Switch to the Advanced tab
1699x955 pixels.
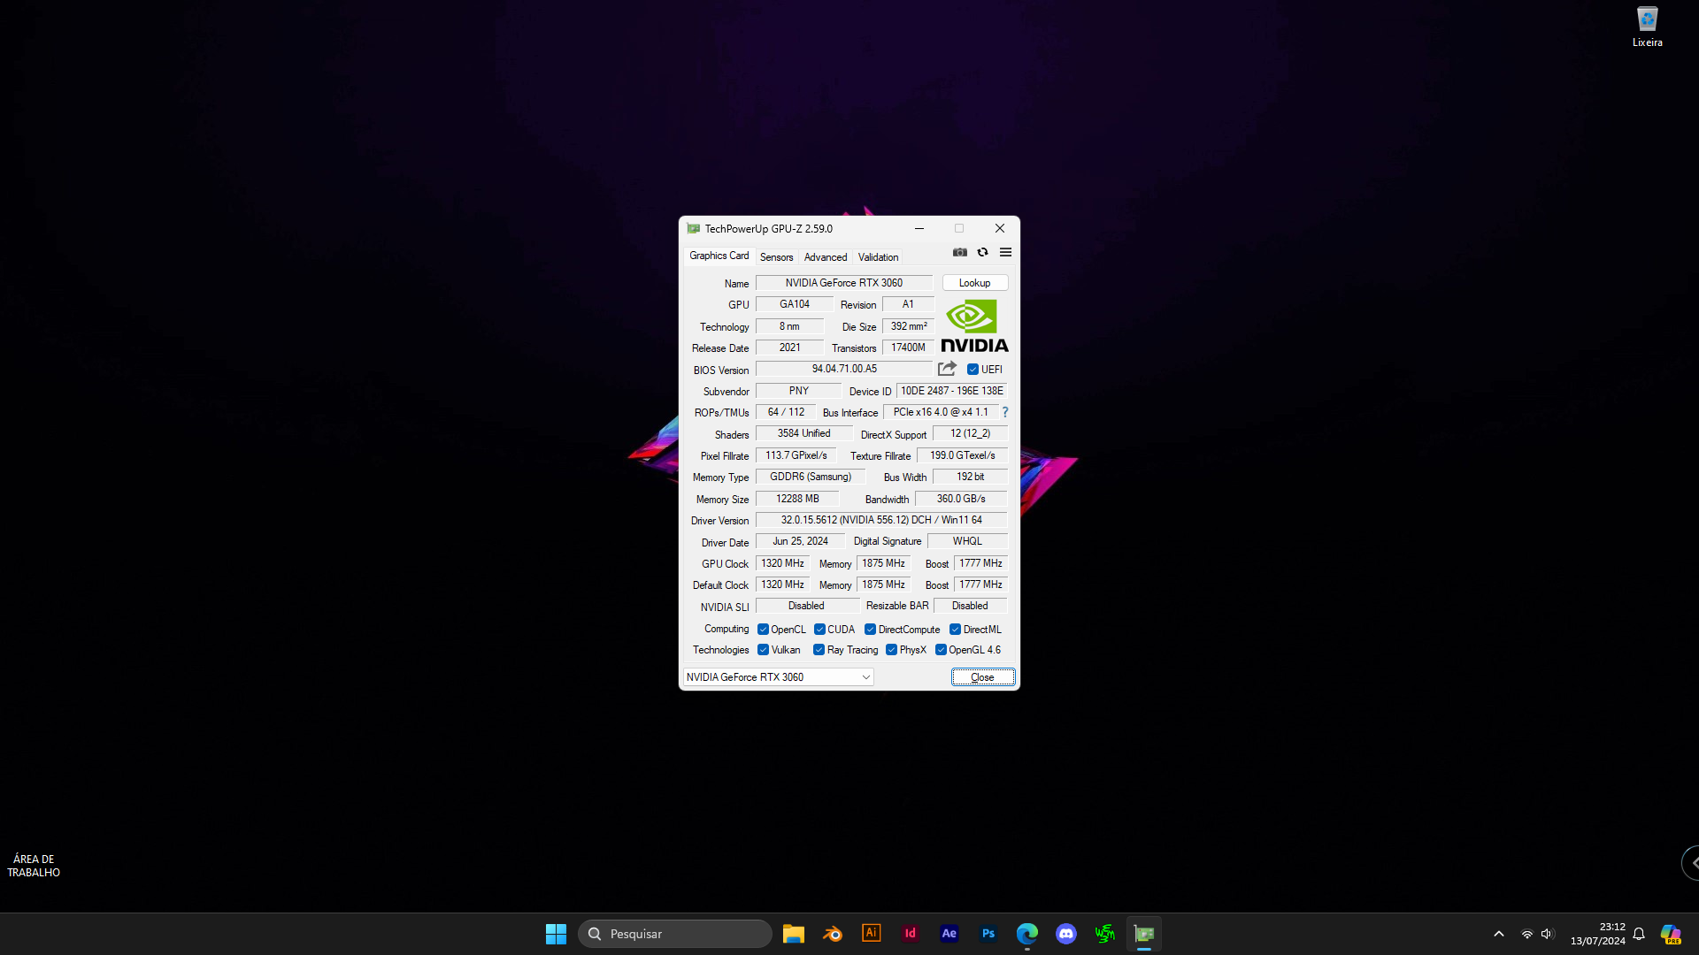(825, 257)
